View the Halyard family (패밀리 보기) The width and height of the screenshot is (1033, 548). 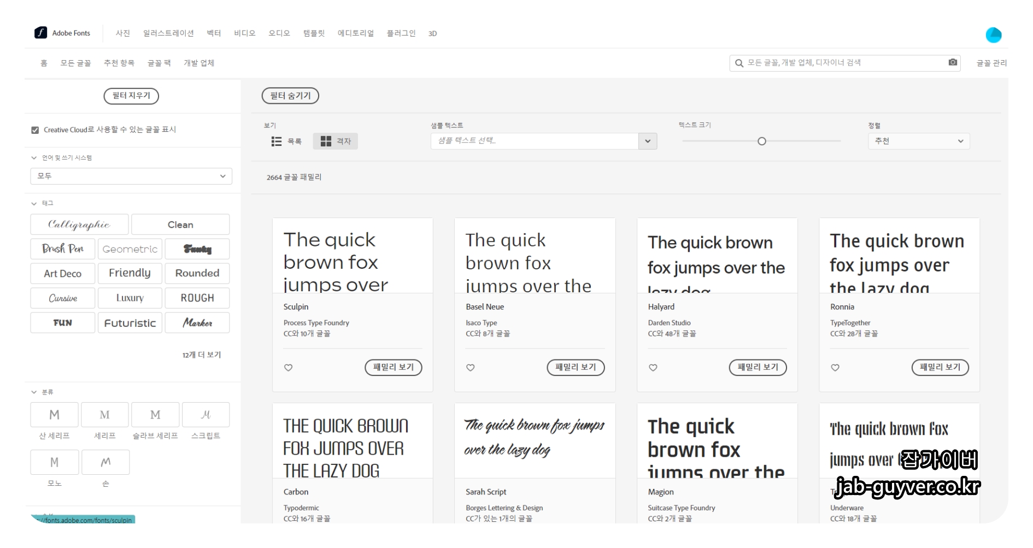[x=758, y=368]
